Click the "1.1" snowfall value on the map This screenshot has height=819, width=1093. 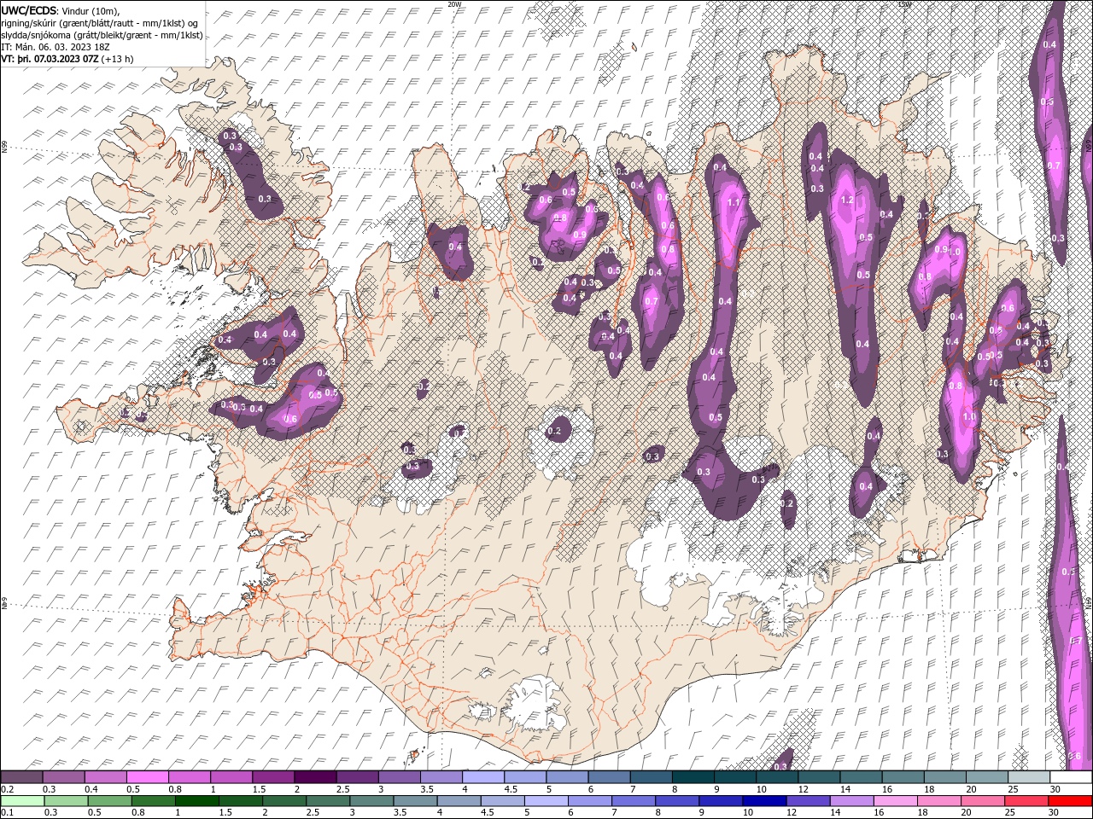(x=734, y=203)
